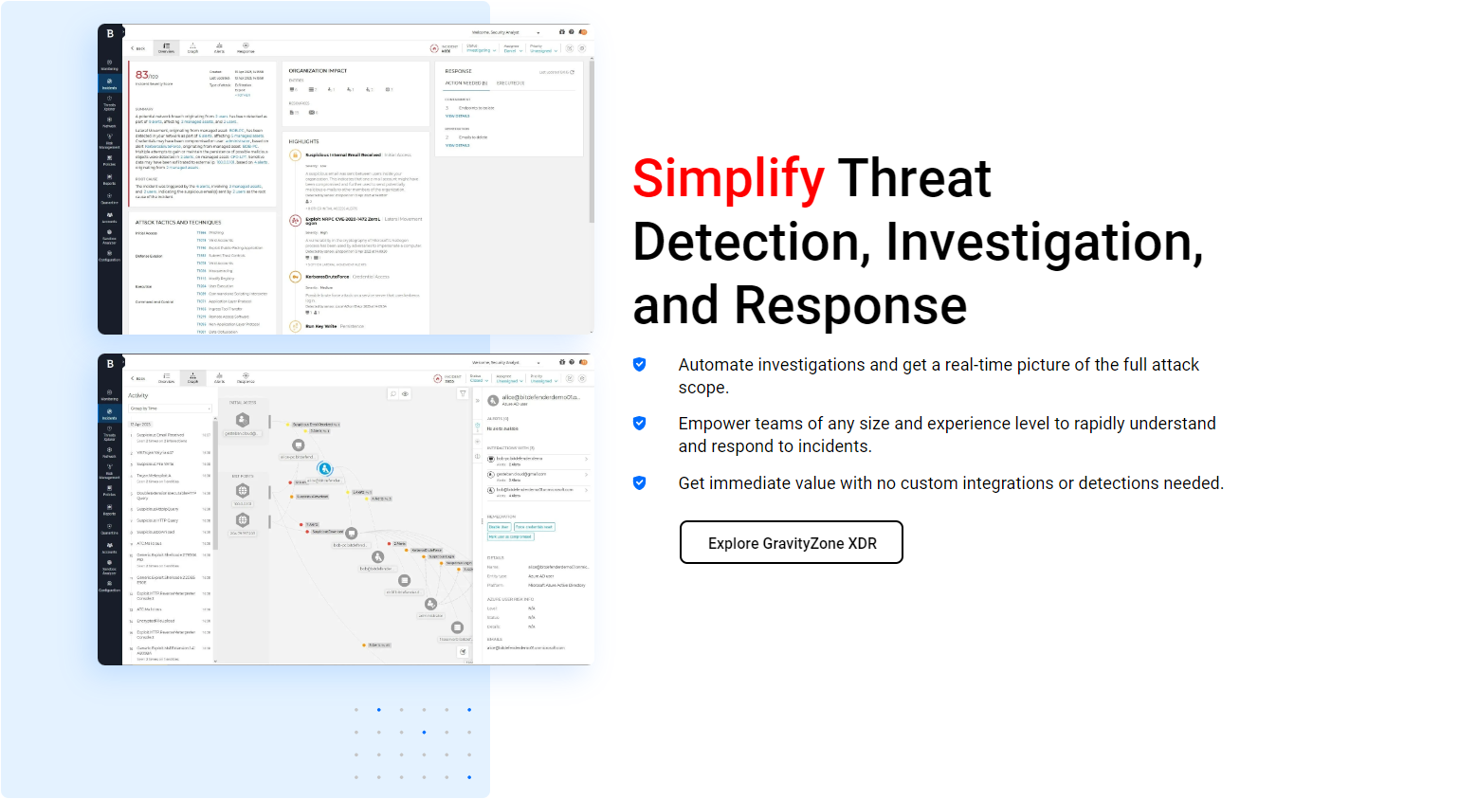Image resolution: width=1477 pixels, height=799 pixels.
Task: Toggle eye visibility icon on graph toolbar
Action: 405,393
